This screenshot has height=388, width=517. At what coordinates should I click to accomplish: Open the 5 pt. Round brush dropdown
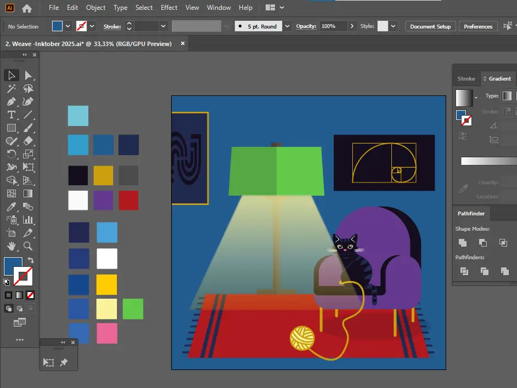pos(287,26)
